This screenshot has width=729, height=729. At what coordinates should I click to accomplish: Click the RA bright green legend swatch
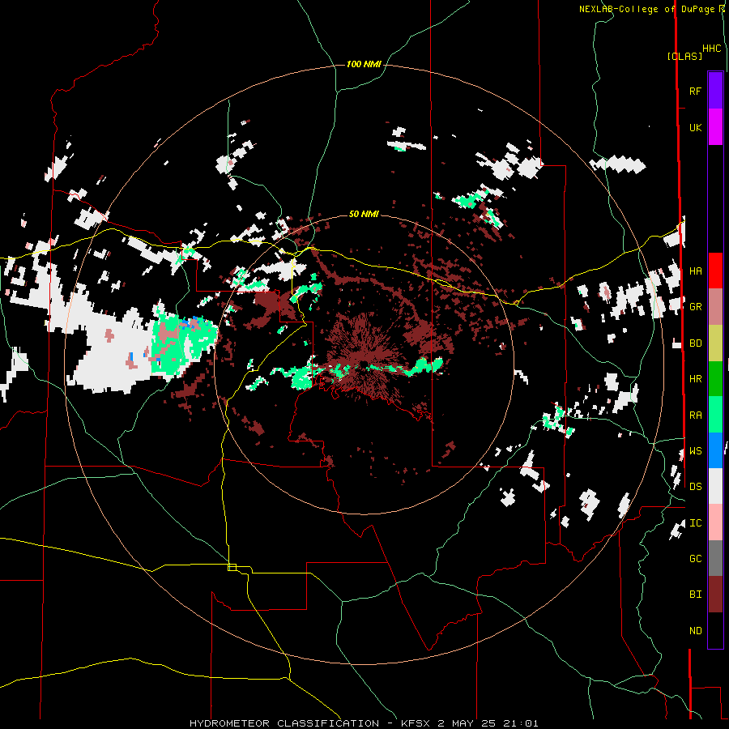coord(715,415)
